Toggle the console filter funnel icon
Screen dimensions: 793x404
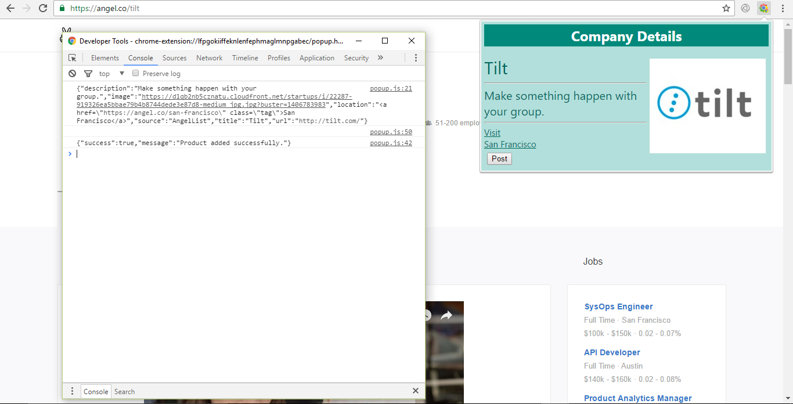[x=88, y=74]
